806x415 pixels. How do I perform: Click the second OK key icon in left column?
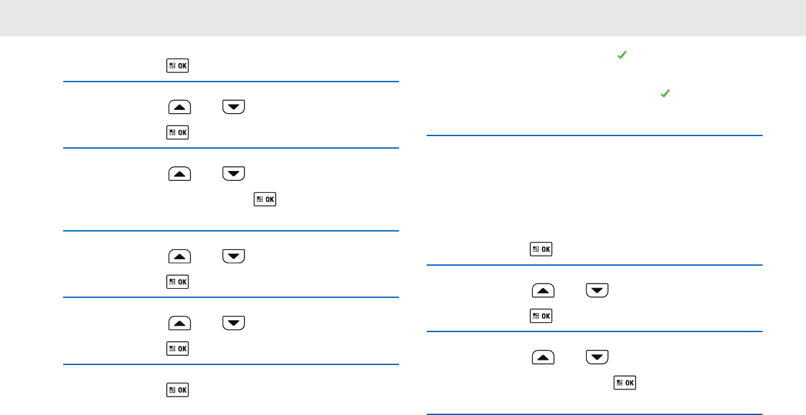click(x=177, y=132)
